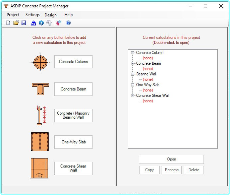
Task: Add a new One-Way Slab calculation
Action: [x=73, y=142]
